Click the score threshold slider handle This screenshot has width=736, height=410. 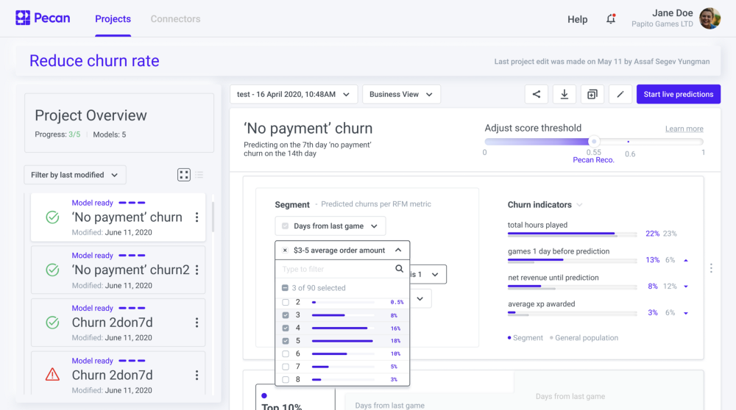coord(594,141)
